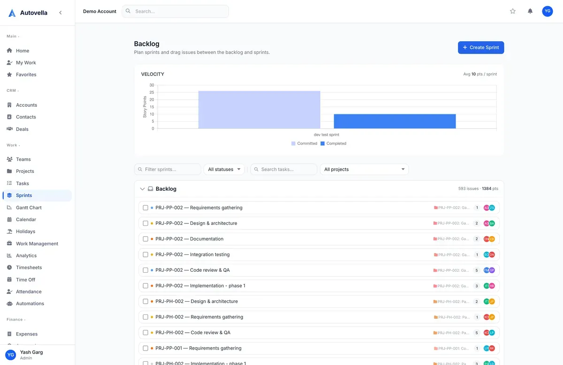Open the notifications bell
This screenshot has height=365, width=563.
(530, 11)
